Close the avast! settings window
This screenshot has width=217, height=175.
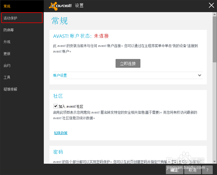click(211, 6)
